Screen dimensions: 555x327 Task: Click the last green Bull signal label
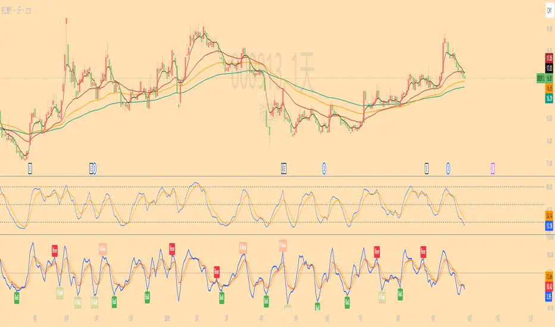400,294
